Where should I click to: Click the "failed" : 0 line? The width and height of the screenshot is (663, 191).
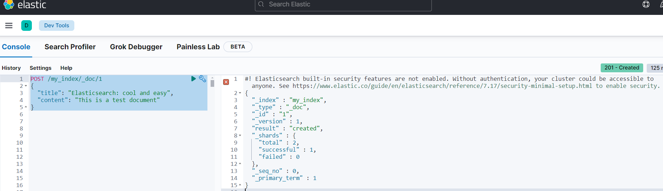click(x=279, y=157)
